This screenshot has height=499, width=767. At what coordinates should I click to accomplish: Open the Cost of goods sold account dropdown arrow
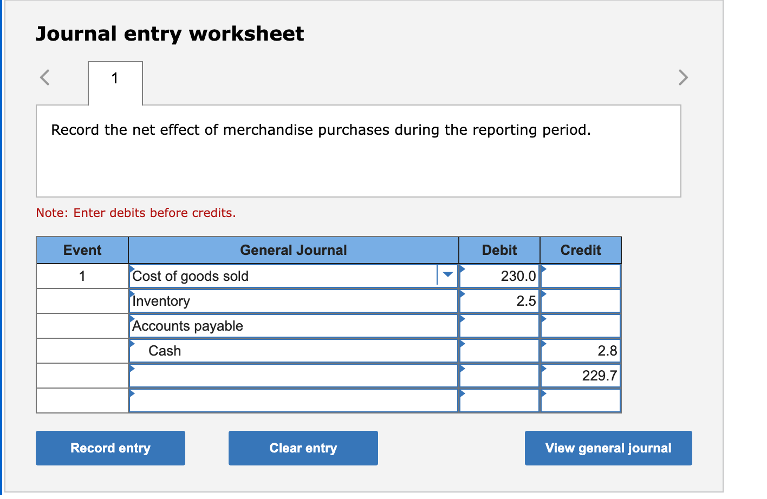447,276
